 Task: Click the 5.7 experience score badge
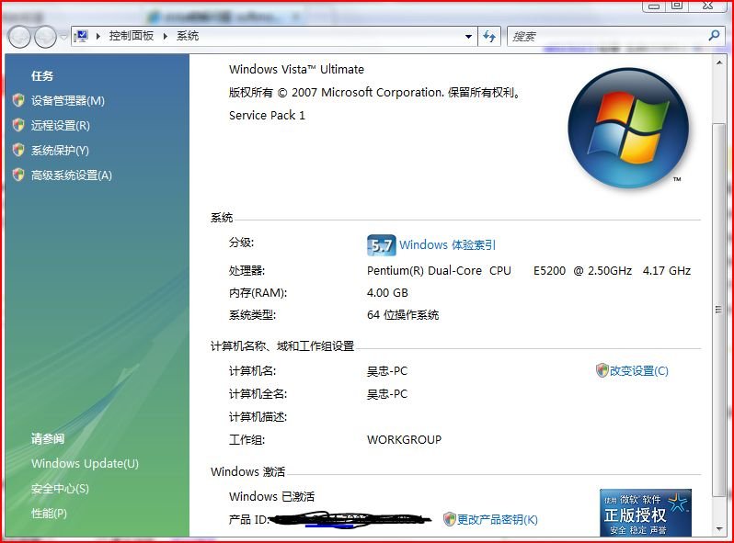(381, 245)
